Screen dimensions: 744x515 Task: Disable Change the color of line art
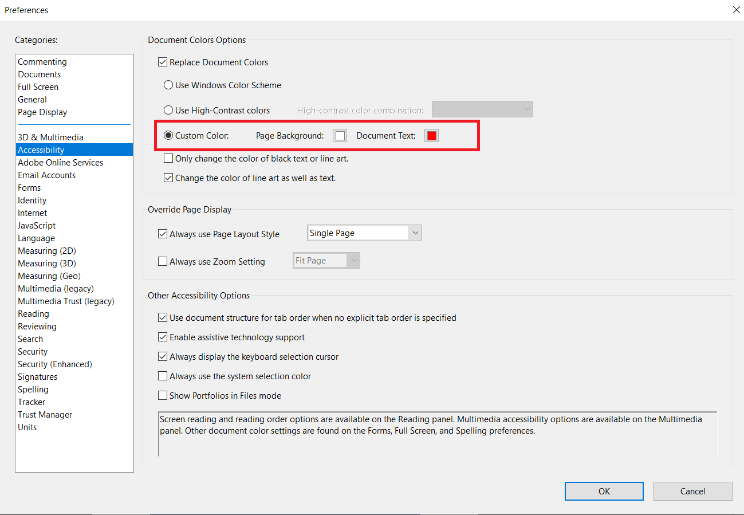coord(168,178)
